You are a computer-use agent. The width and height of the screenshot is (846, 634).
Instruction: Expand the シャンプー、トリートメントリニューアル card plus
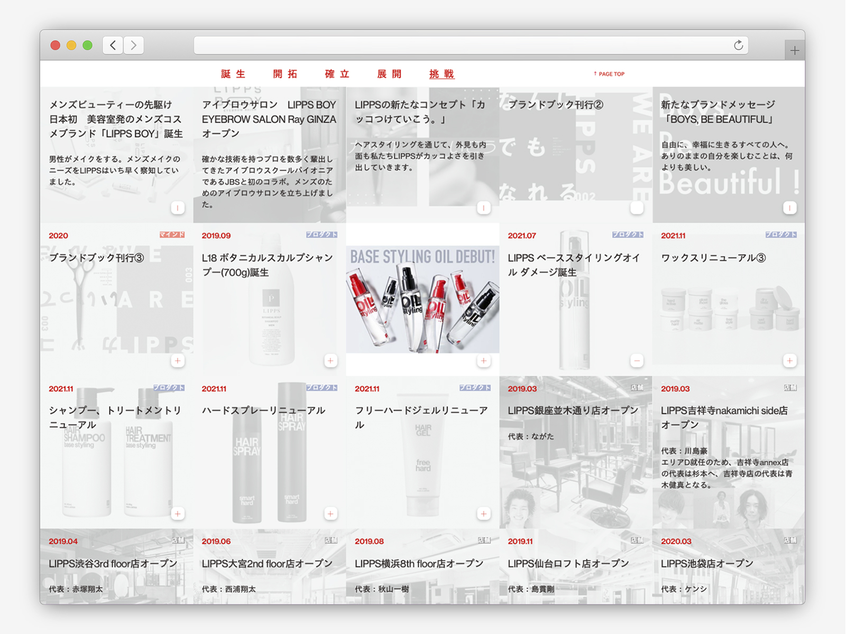[x=178, y=514]
